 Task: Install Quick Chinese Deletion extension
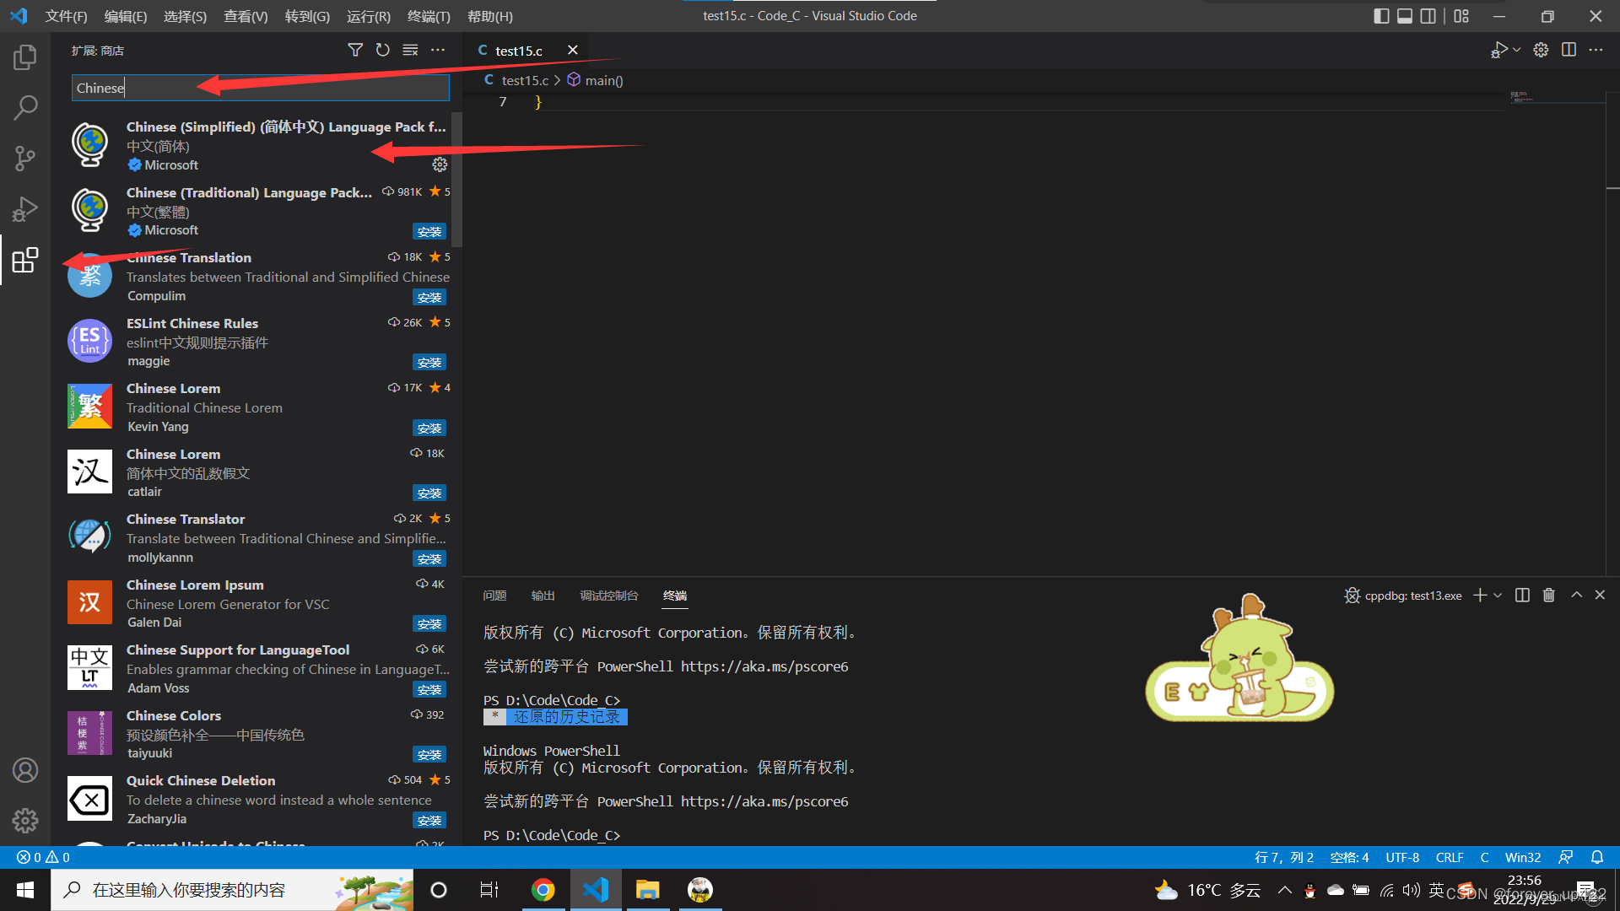[429, 821]
